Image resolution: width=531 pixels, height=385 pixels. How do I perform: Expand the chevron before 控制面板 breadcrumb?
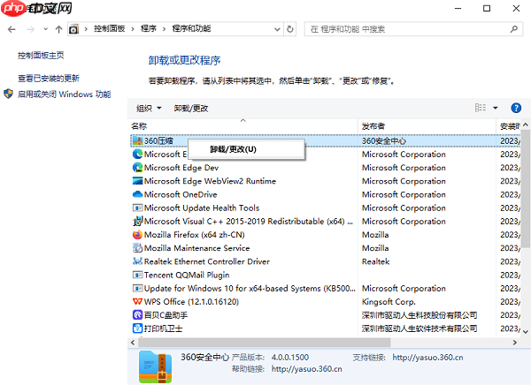pyautogui.click(x=86, y=29)
